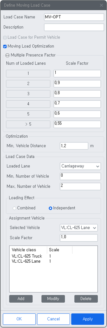The width and height of the screenshot is (107, 328).
Task: Click the Add vehicle button
Action: [x=21, y=299]
